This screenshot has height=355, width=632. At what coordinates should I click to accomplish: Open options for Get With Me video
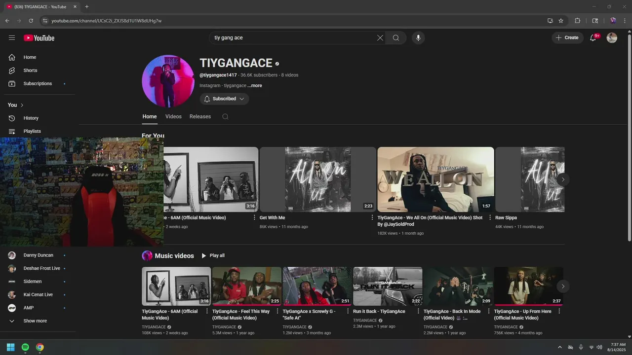point(372,217)
